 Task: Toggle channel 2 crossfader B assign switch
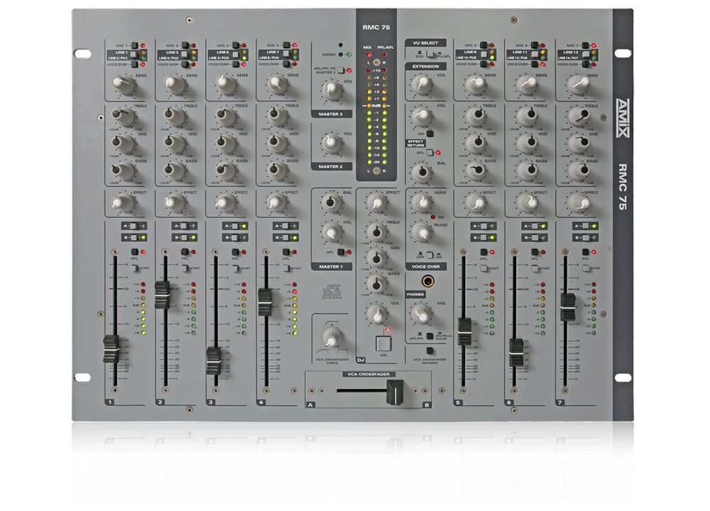[185, 238]
